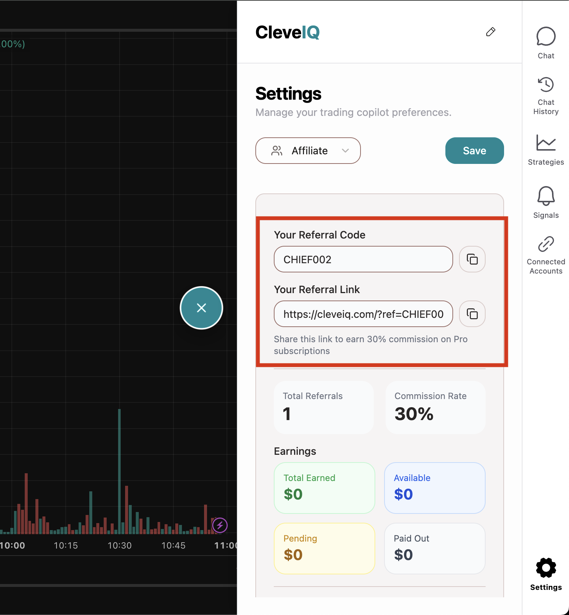The image size is (569, 615).
Task: Click the Pending earnings card
Action: pyautogui.click(x=324, y=548)
